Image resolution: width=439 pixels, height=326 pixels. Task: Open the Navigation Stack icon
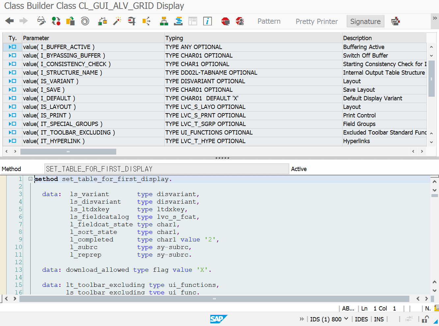(x=178, y=21)
